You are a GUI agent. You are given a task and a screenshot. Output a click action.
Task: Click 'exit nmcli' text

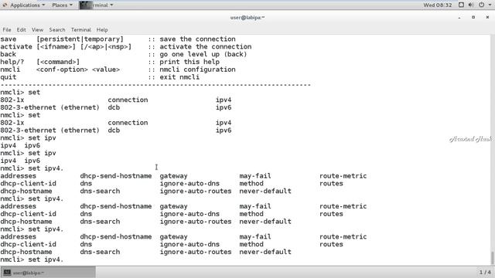point(179,77)
